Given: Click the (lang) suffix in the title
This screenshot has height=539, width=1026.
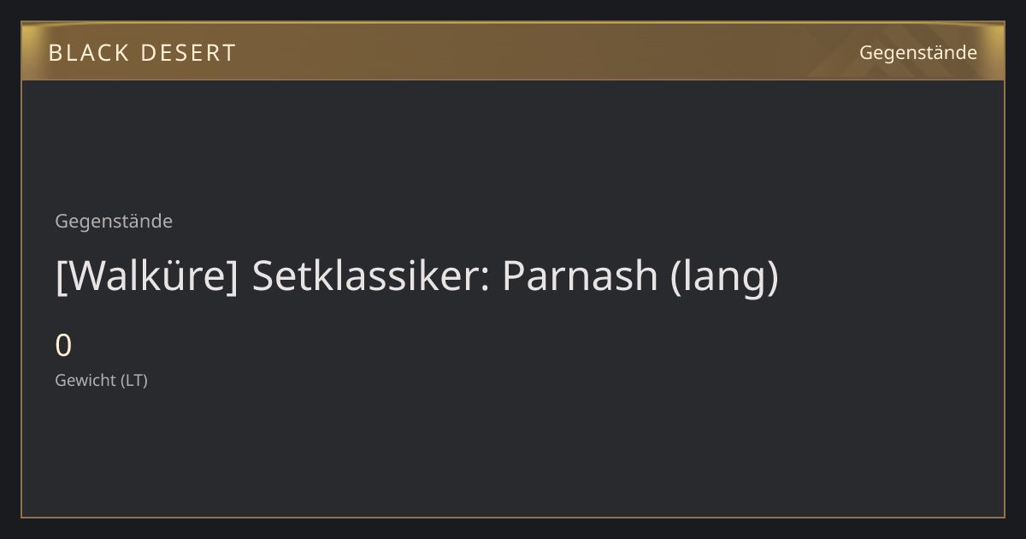Looking at the screenshot, I should (x=725, y=276).
